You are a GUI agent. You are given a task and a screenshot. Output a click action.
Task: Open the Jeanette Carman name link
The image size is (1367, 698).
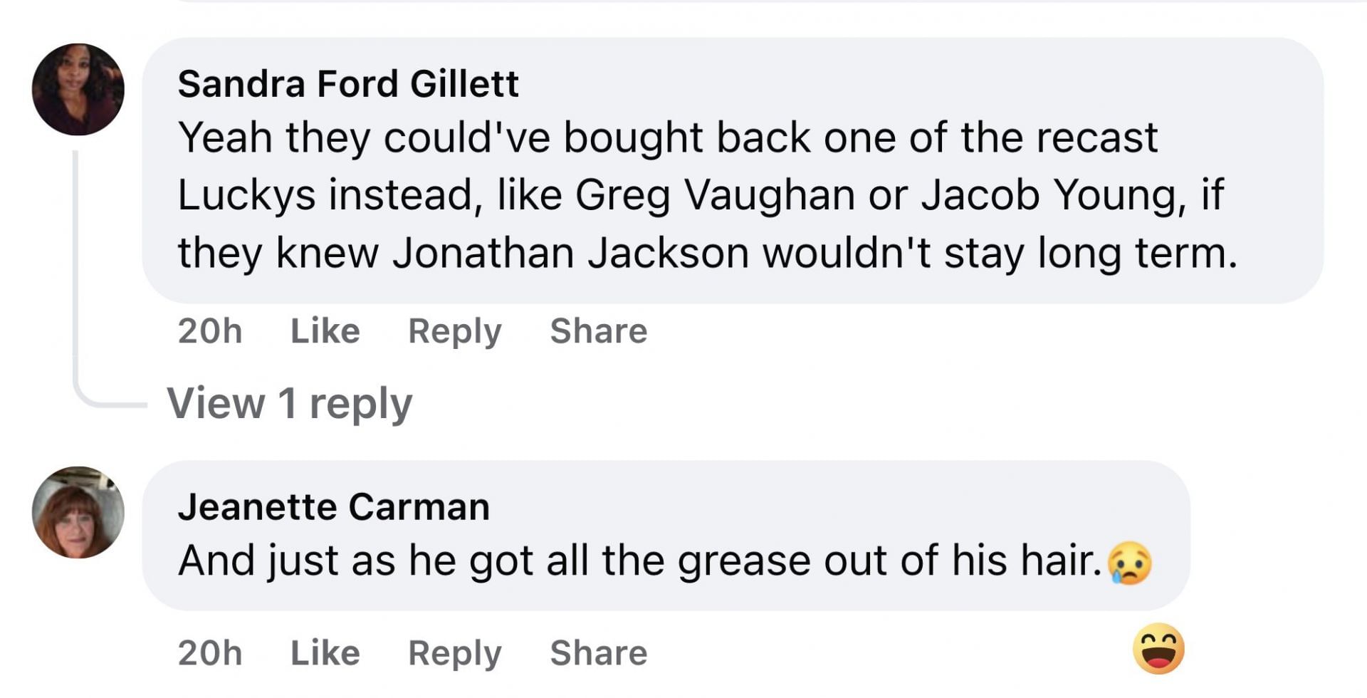333,507
